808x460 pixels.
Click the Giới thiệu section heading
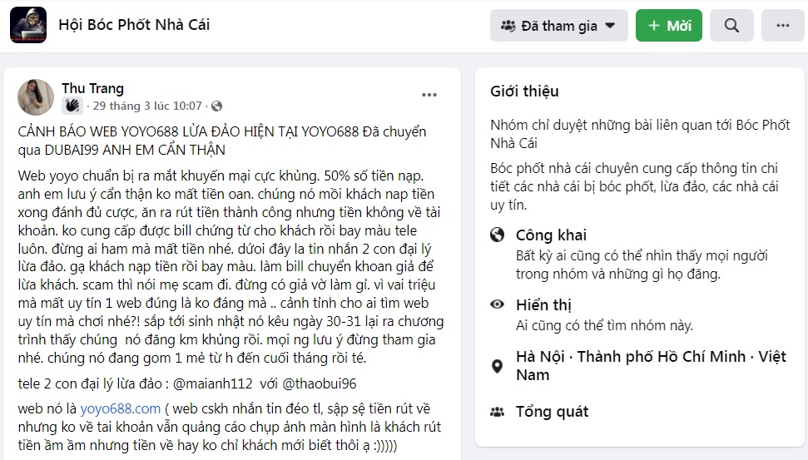[524, 92]
